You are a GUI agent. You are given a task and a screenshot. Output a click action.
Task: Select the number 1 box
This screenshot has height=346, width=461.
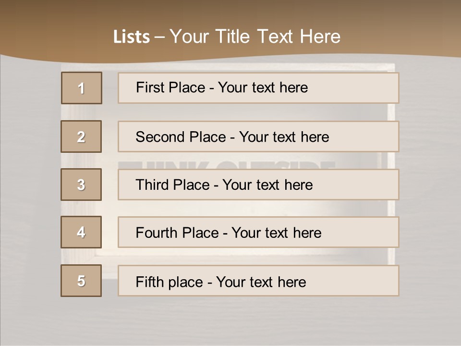[x=82, y=88]
